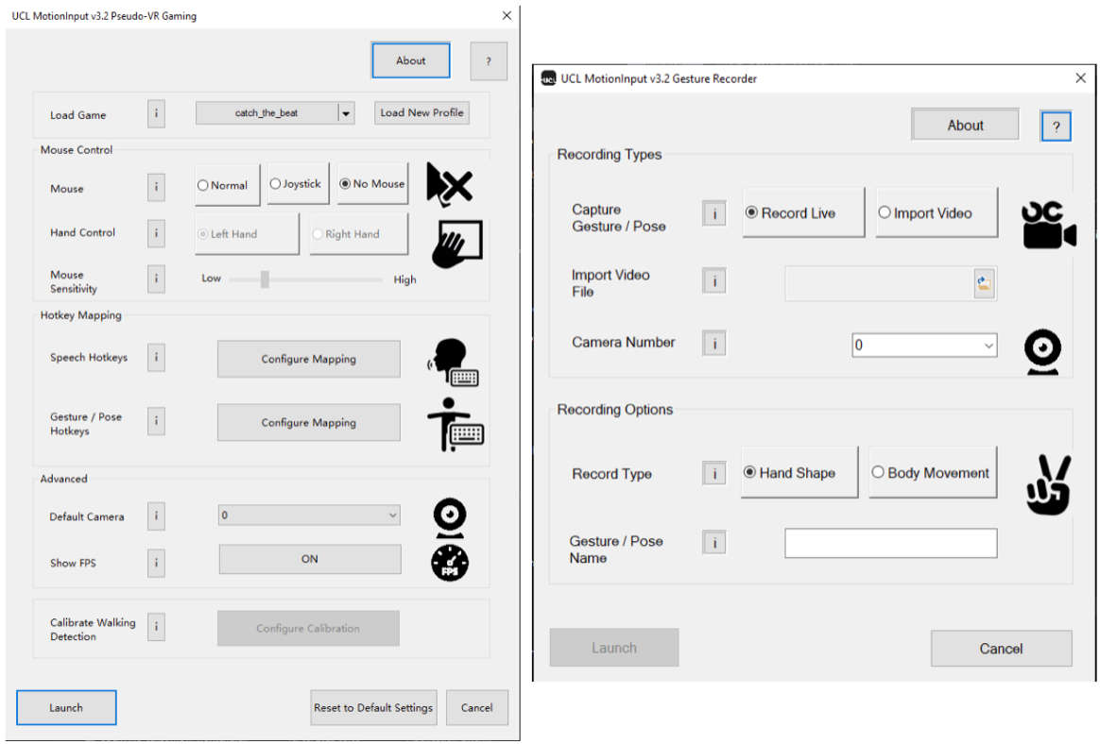Click the hand touch screen icon

[x=456, y=243]
